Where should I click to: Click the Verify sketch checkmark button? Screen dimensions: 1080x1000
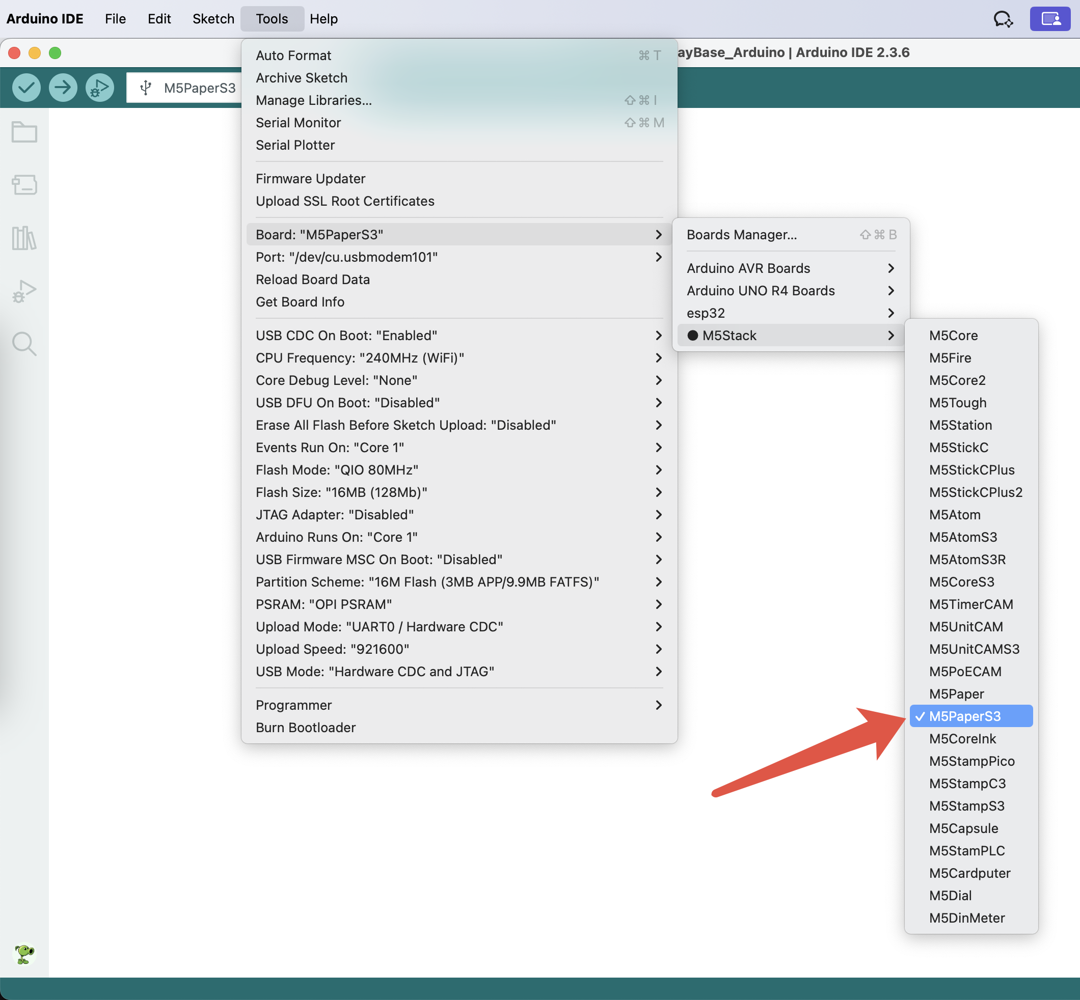coord(26,87)
